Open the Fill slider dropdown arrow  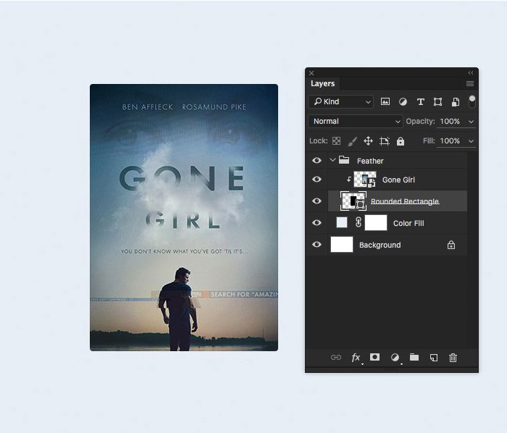pyautogui.click(x=471, y=141)
